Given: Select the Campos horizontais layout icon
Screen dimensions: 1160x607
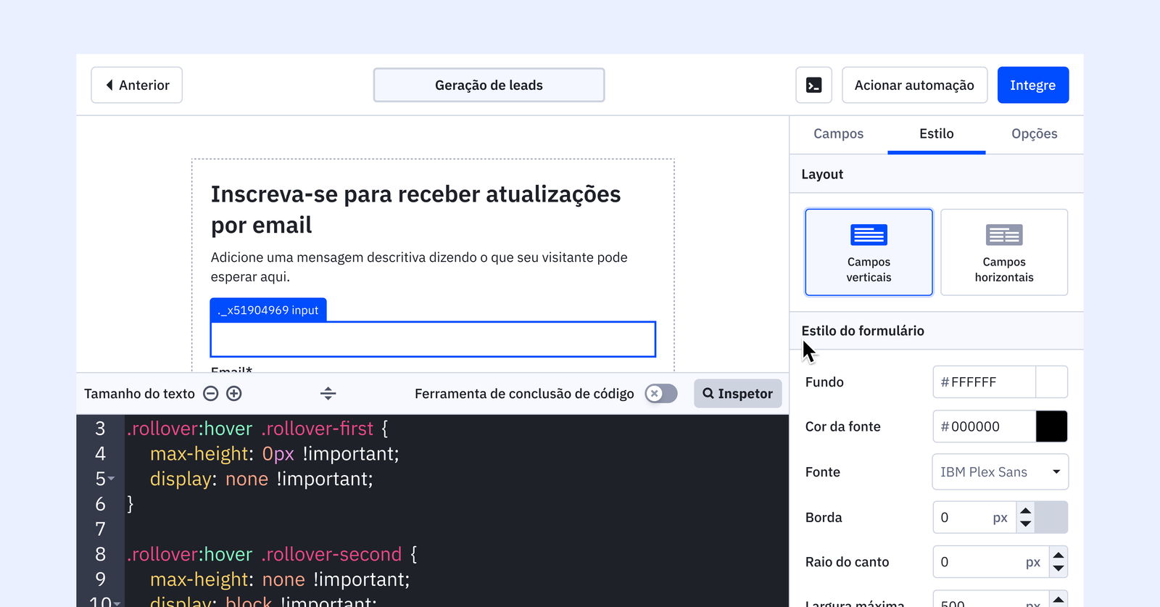Looking at the screenshot, I should point(1003,236).
